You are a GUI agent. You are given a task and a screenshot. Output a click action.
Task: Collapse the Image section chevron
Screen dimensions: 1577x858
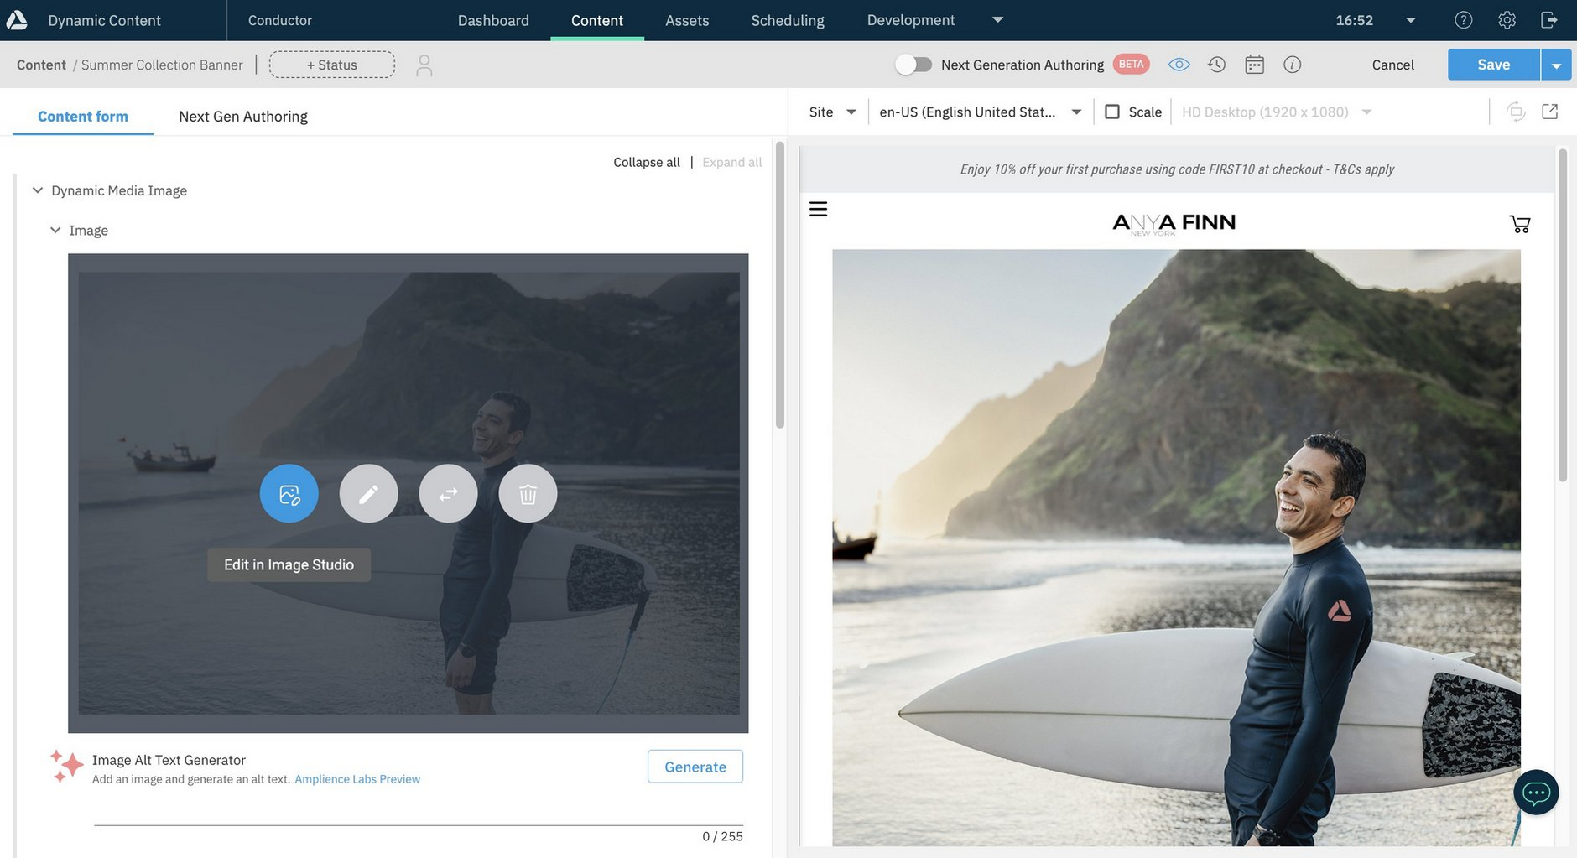click(x=55, y=230)
